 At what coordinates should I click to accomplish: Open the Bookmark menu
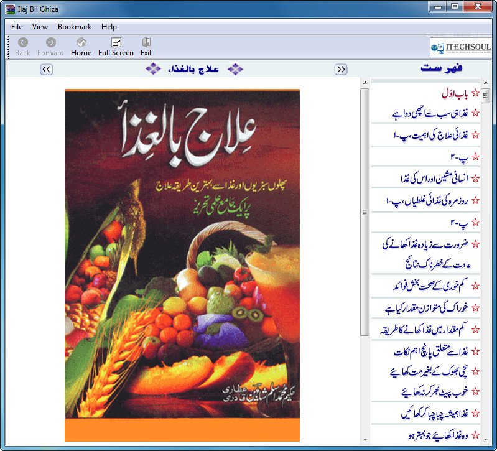[x=75, y=27]
